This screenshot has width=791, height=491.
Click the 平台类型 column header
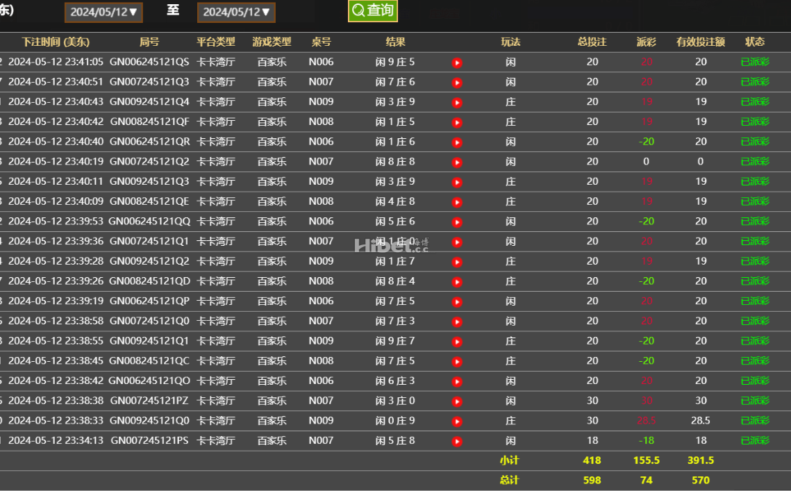[216, 42]
